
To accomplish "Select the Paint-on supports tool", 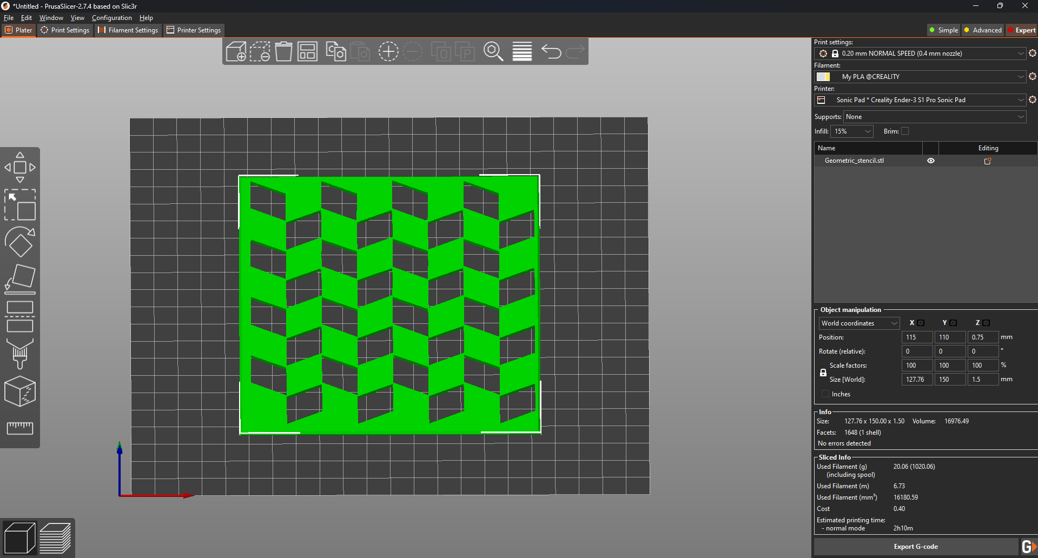I will pyautogui.click(x=20, y=354).
